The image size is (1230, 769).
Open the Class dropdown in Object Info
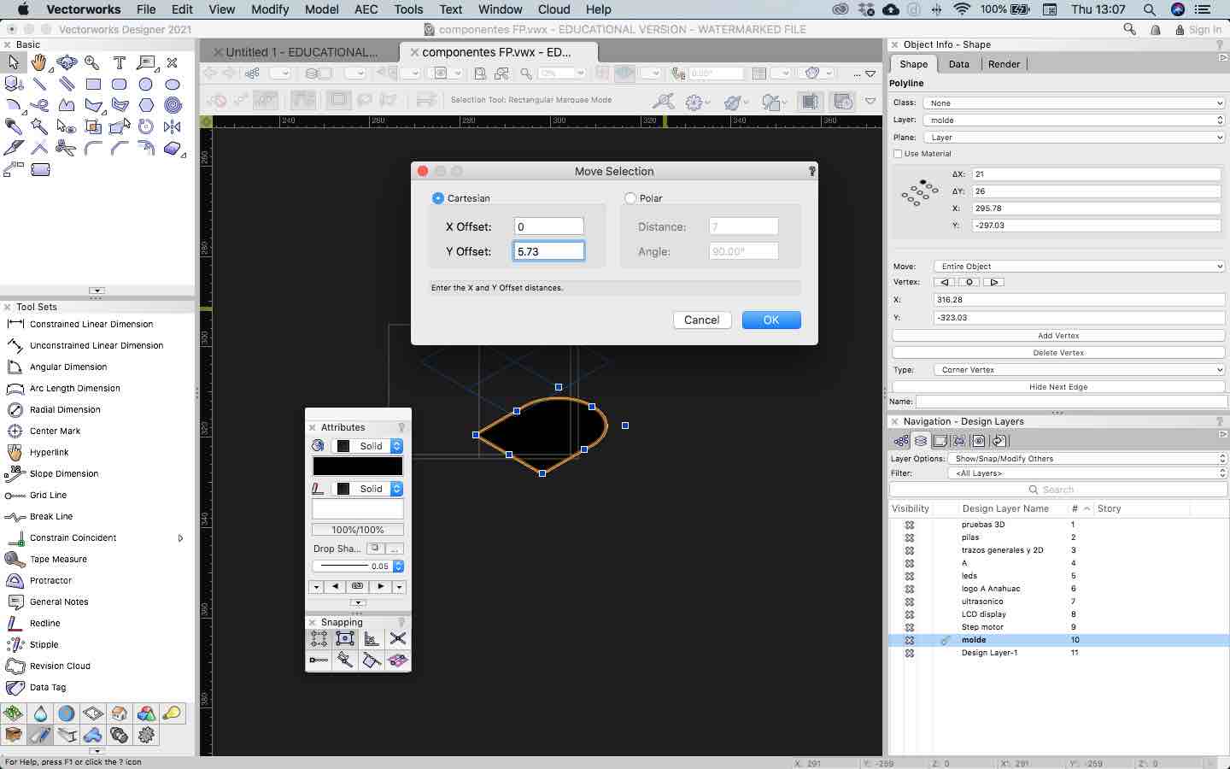1074,103
